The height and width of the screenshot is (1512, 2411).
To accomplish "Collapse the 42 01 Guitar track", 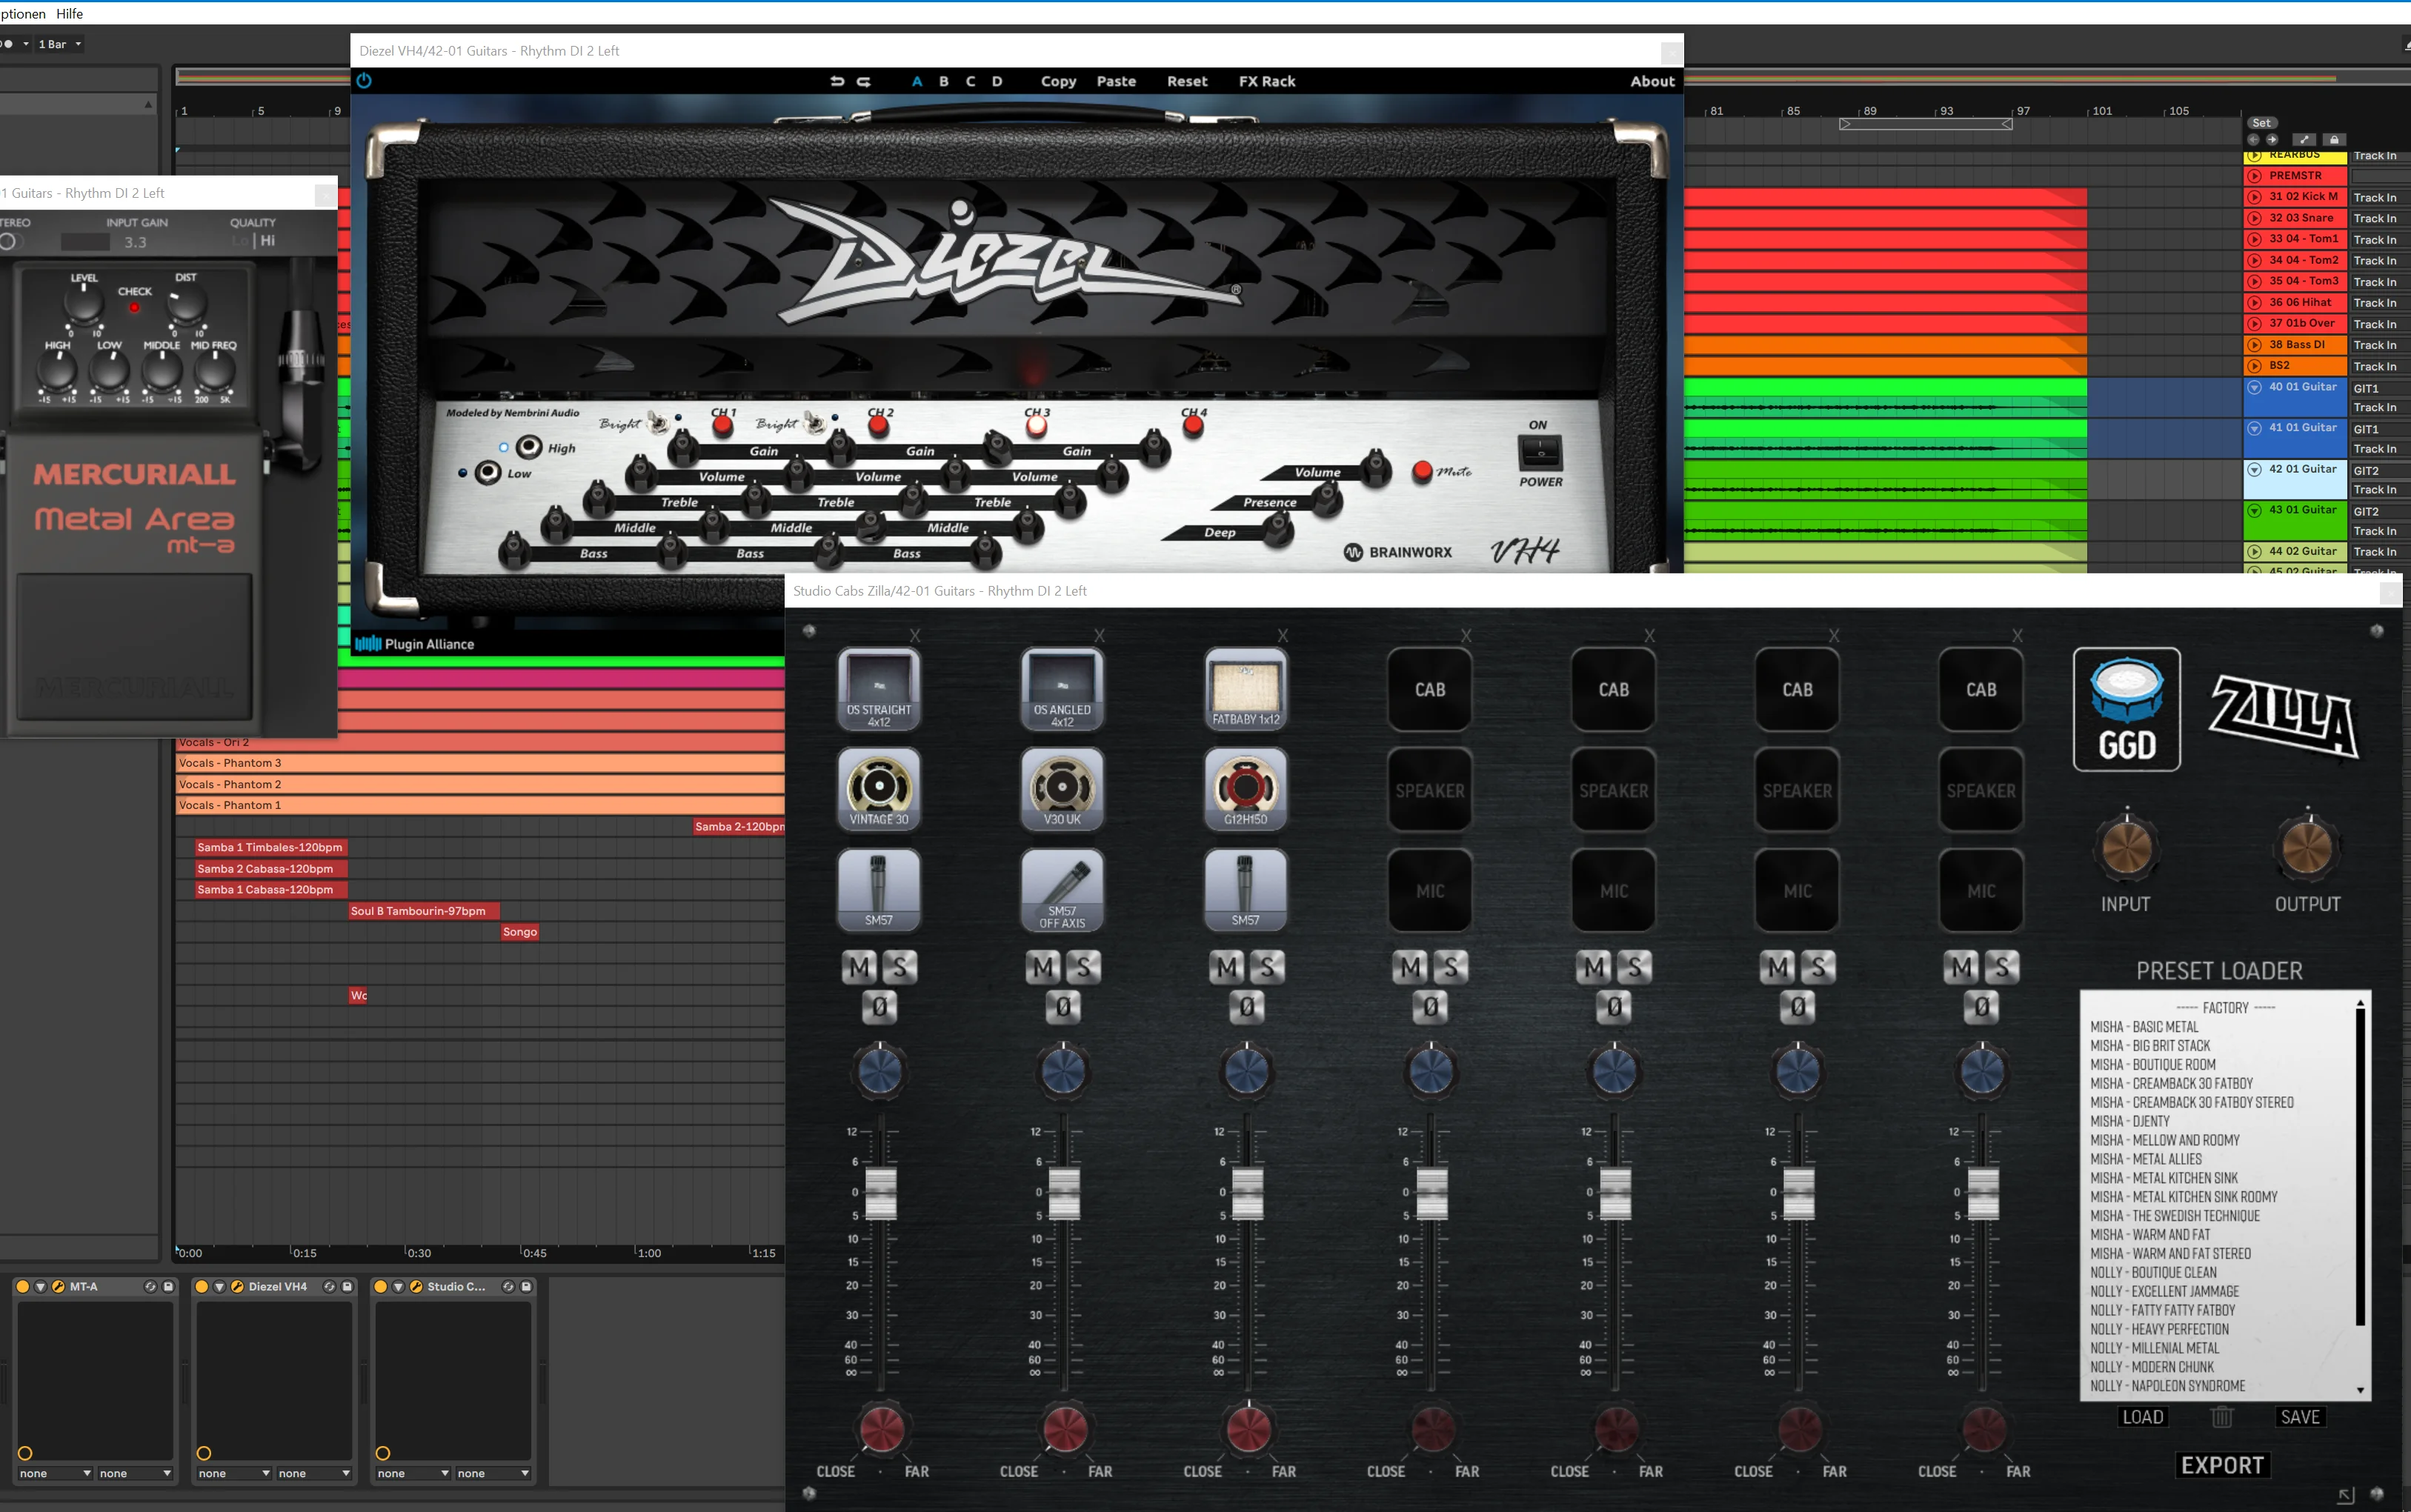I will pos(2255,469).
